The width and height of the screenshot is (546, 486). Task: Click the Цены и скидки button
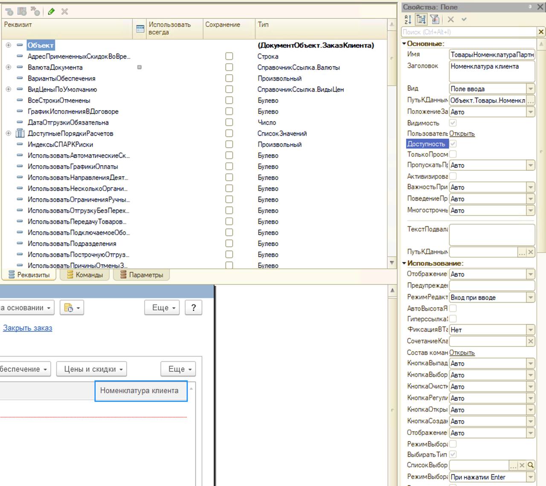92,369
